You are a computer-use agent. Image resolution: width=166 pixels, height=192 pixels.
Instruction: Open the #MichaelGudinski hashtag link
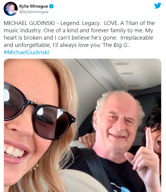pyautogui.click(x=26, y=52)
